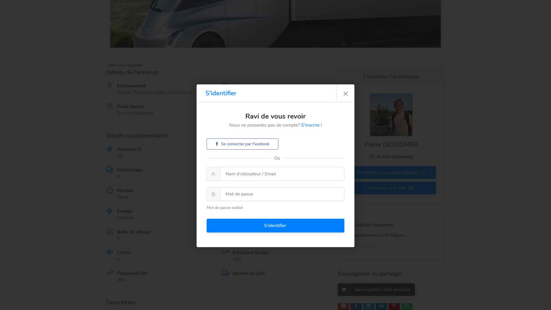Share the listing on LinkedIn icon
Viewport: 551px width, 310px height.
pyautogui.click(x=381, y=306)
